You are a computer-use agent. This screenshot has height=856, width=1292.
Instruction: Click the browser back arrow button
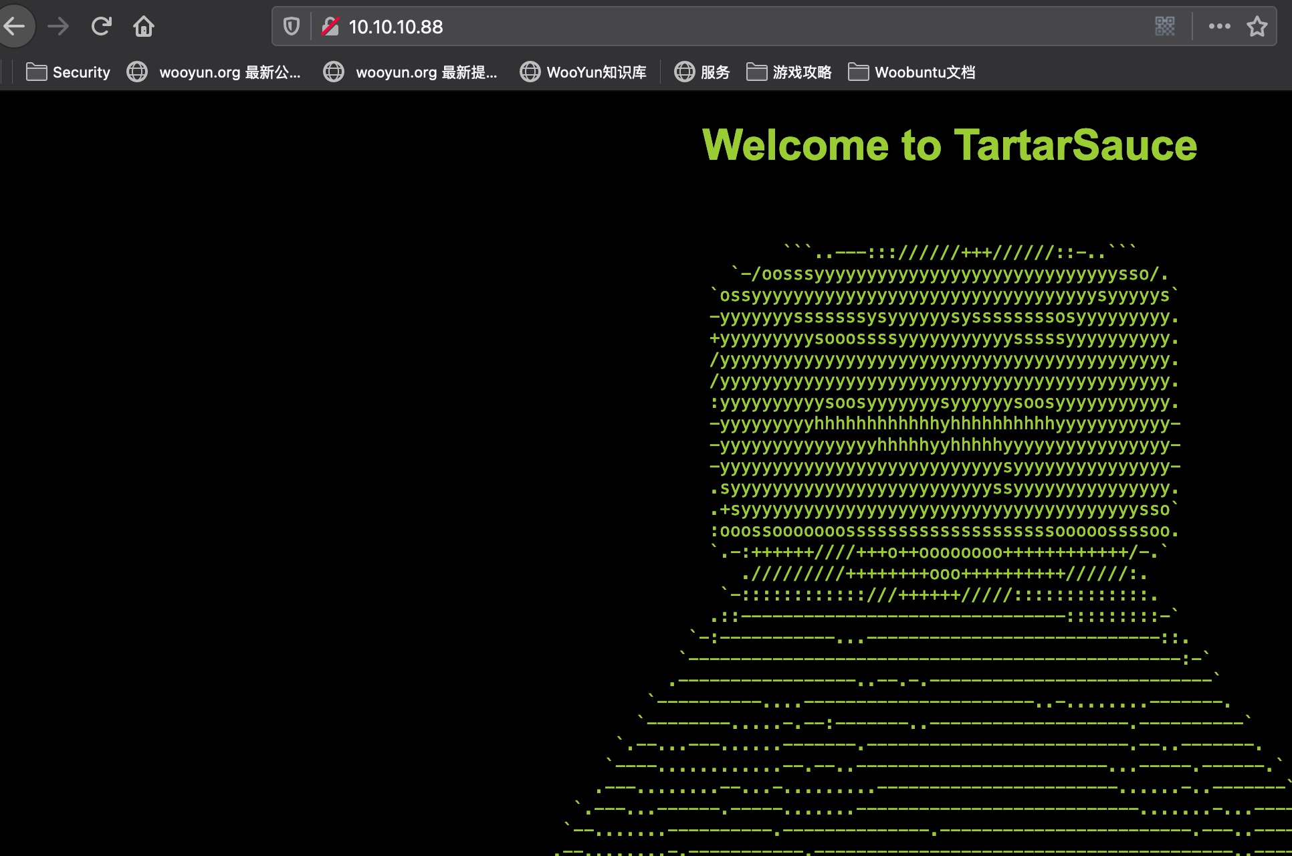point(15,27)
